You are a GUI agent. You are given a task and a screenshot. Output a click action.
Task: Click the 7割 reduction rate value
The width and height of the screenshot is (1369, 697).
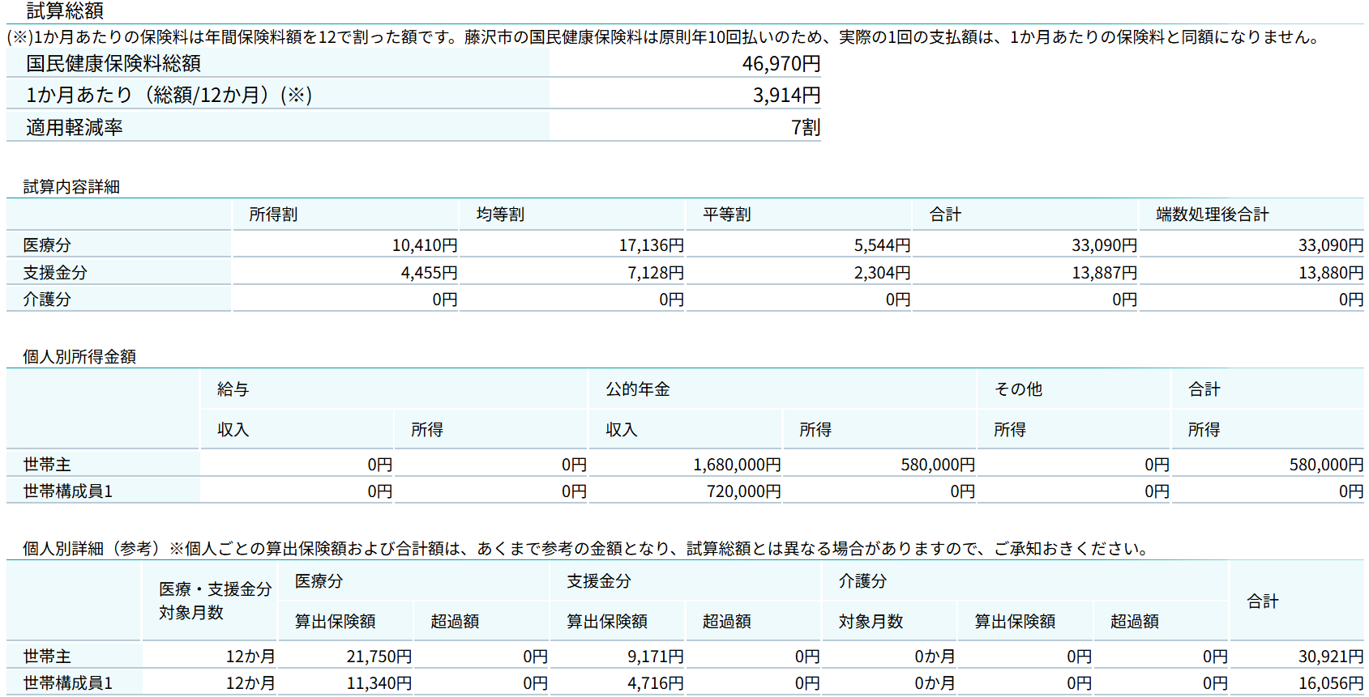pos(805,128)
